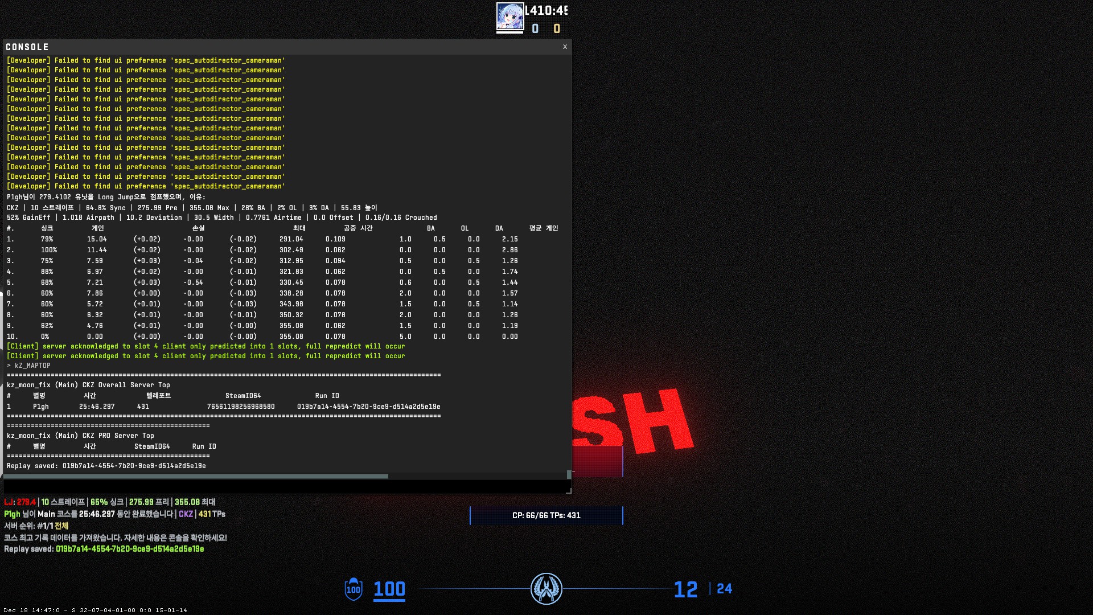Click the reserve ammo count 24
The height and width of the screenshot is (615, 1093).
tap(724, 588)
